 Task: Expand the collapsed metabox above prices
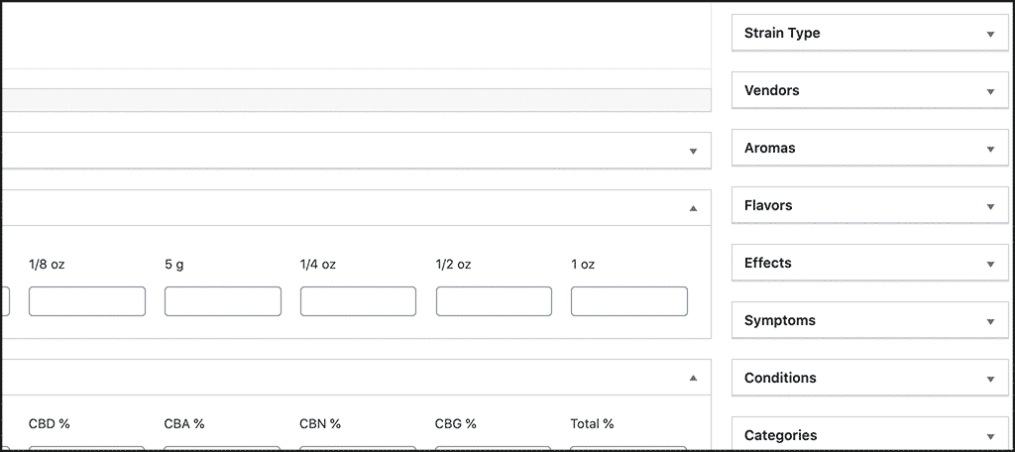[x=693, y=151]
